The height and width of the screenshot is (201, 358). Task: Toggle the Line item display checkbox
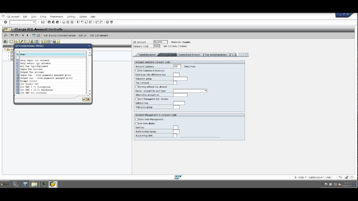pyautogui.click(x=137, y=123)
